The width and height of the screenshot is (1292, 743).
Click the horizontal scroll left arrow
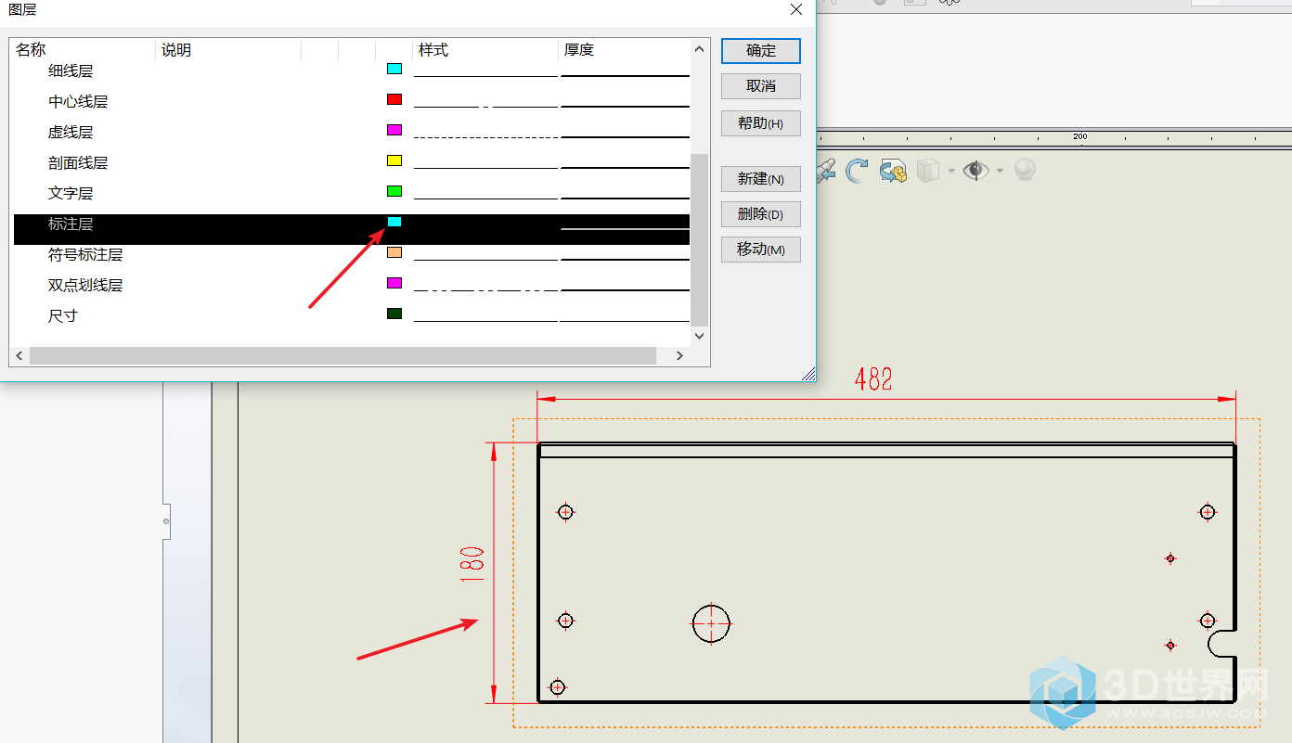click(19, 356)
